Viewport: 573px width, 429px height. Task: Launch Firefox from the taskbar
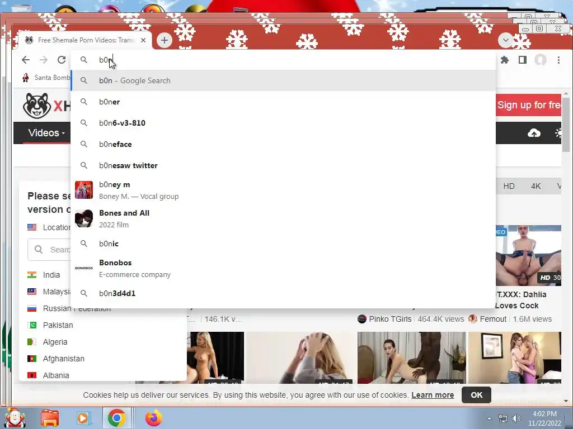tap(153, 418)
